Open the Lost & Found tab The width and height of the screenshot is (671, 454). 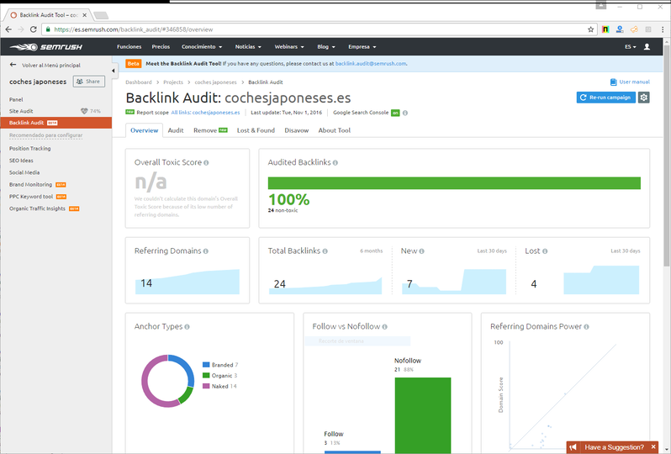[x=256, y=130]
